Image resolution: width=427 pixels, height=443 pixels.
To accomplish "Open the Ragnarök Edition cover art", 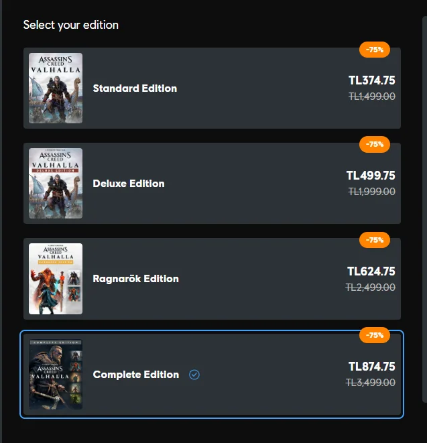I will click(x=56, y=279).
